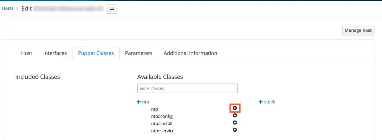Switch to the Host tab

pos(26,53)
